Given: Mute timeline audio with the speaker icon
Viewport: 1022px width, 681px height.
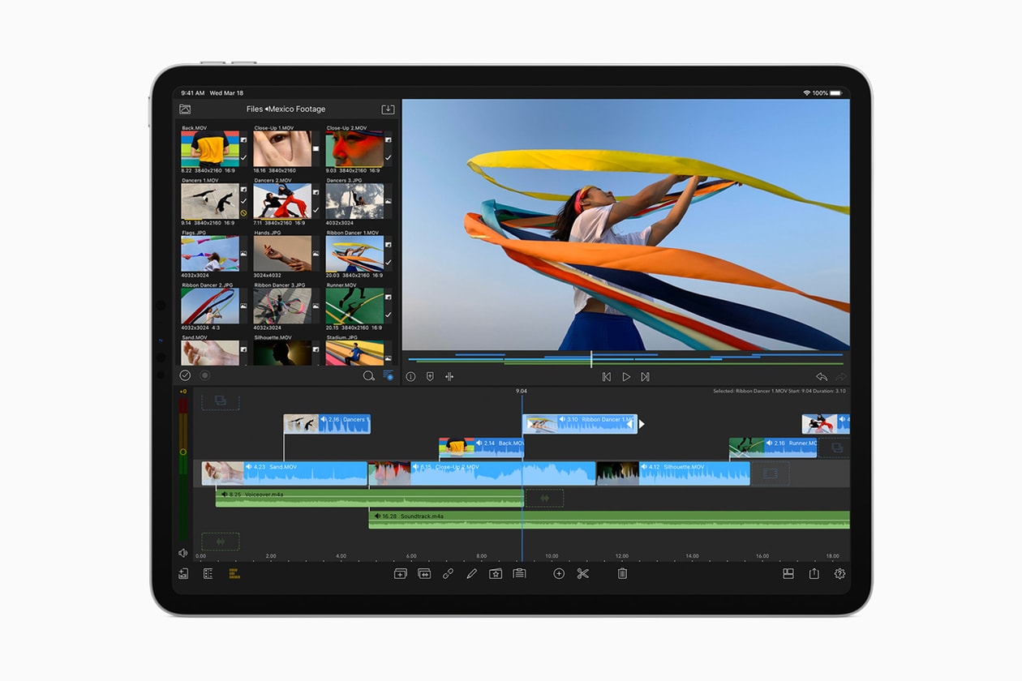Looking at the screenshot, I should [x=183, y=552].
